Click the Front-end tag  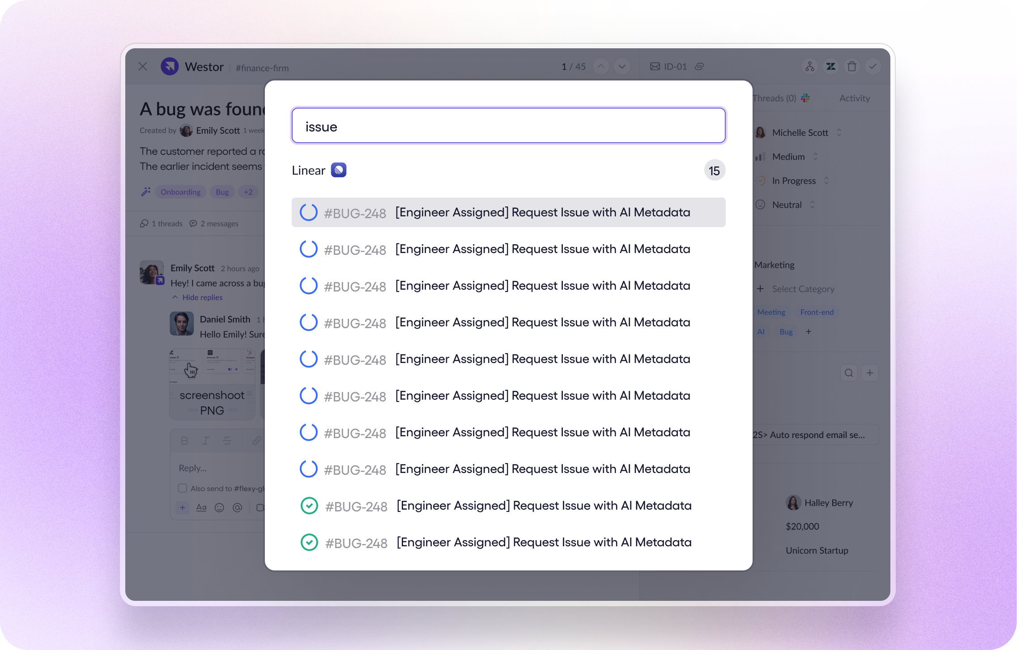(x=817, y=312)
